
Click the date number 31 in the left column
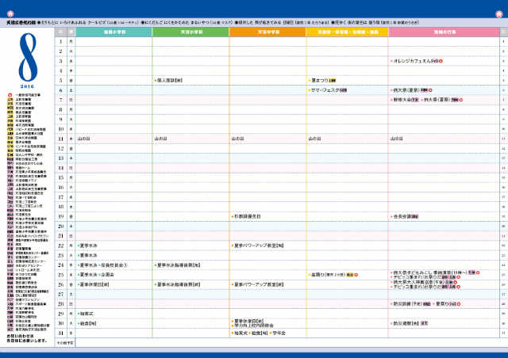[x=60, y=333]
